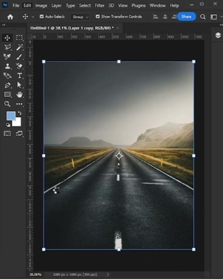Open the Filter menu
The image size is (223, 279).
point(99,5)
